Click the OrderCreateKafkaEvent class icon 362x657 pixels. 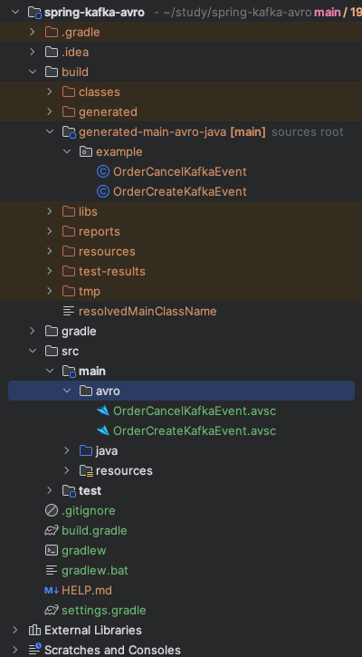(x=102, y=191)
